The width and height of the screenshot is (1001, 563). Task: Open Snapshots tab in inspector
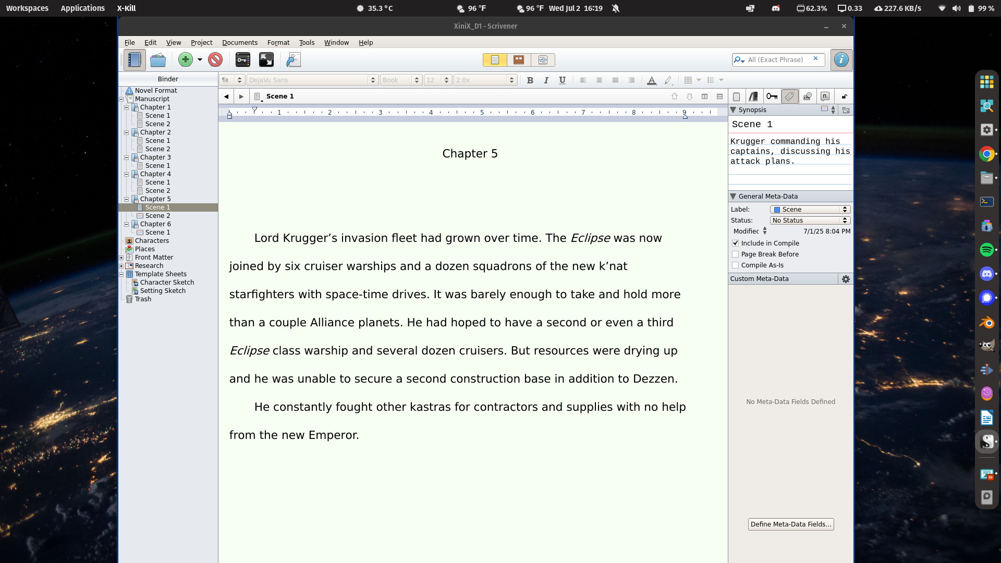[807, 96]
